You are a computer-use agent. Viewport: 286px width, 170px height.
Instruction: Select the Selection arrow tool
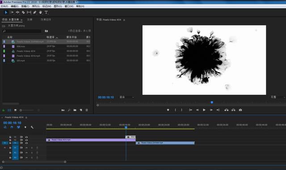coord(6,13)
